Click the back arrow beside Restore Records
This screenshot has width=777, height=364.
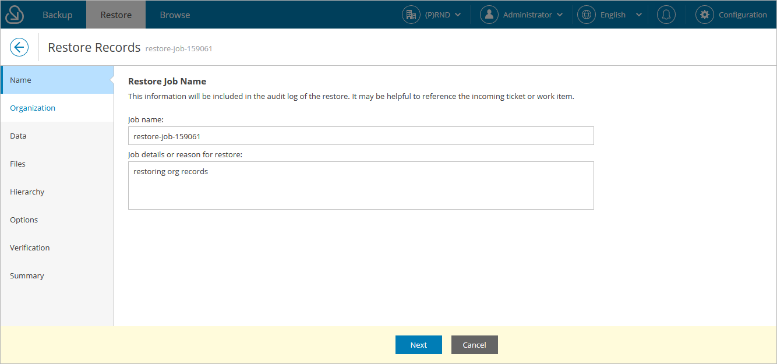pos(19,47)
